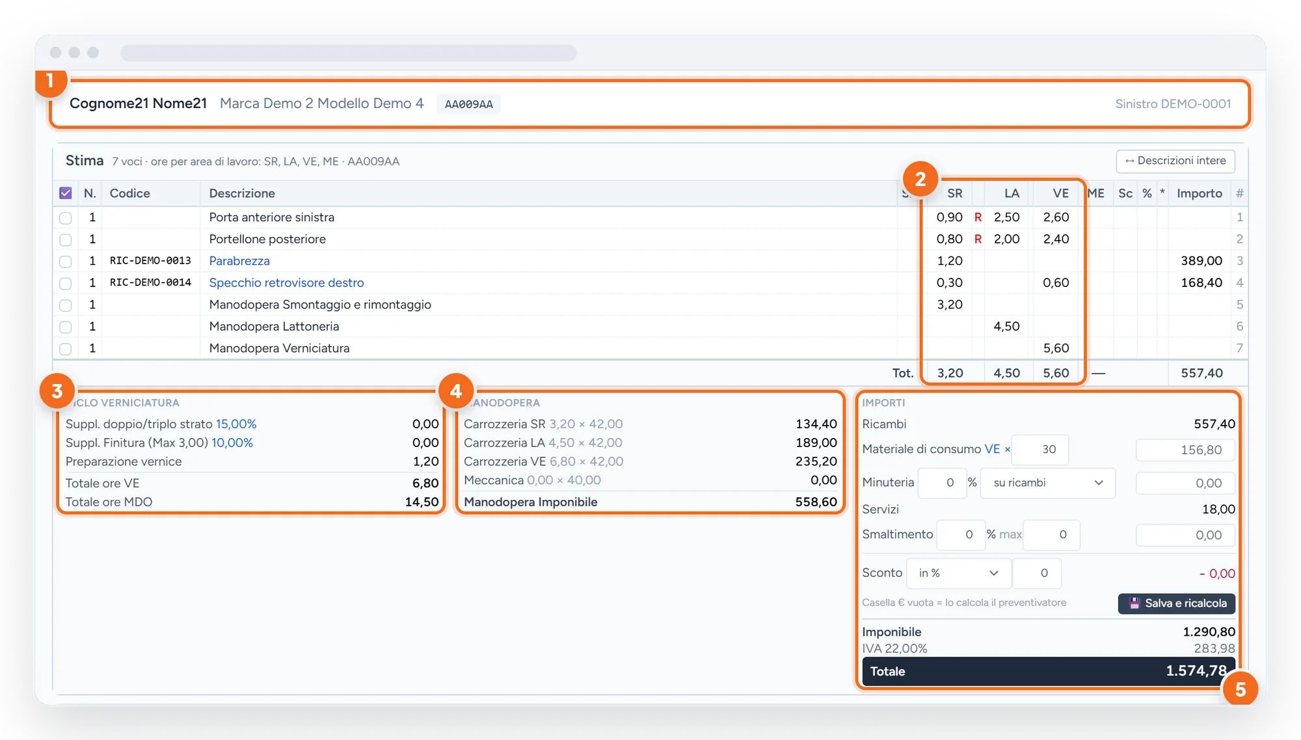
Task: Click the Descrizioni intere button
Action: pyautogui.click(x=1175, y=161)
